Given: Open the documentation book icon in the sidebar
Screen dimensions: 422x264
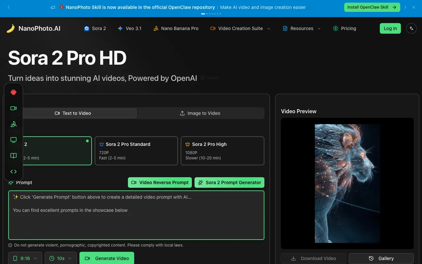Looking at the screenshot, I should coord(14,155).
